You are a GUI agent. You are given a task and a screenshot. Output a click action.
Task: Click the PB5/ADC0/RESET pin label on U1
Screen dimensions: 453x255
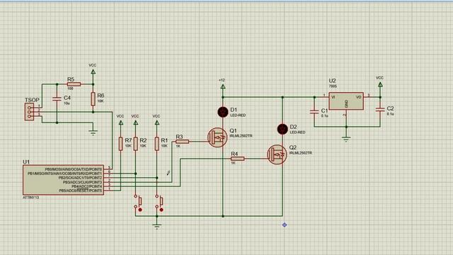81,191
